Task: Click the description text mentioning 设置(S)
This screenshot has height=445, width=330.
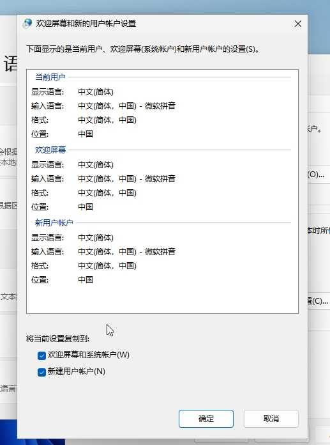Action: click(142, 49)
